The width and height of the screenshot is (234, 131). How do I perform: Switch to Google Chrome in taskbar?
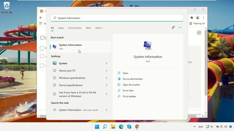[137, 127]
